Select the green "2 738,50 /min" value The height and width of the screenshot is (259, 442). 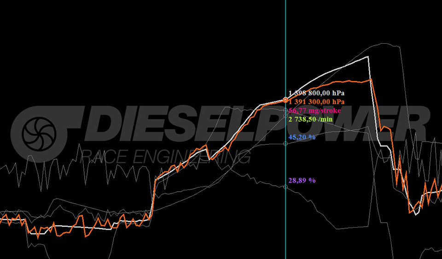point(311,119)
